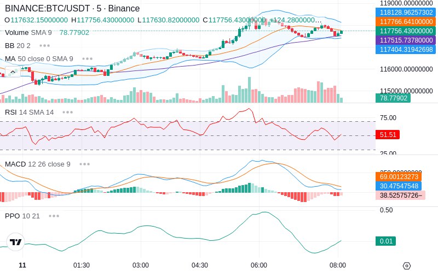Click the green PPO 0.01 value label
The image size is (438, 273).
(x=386, y=241)
